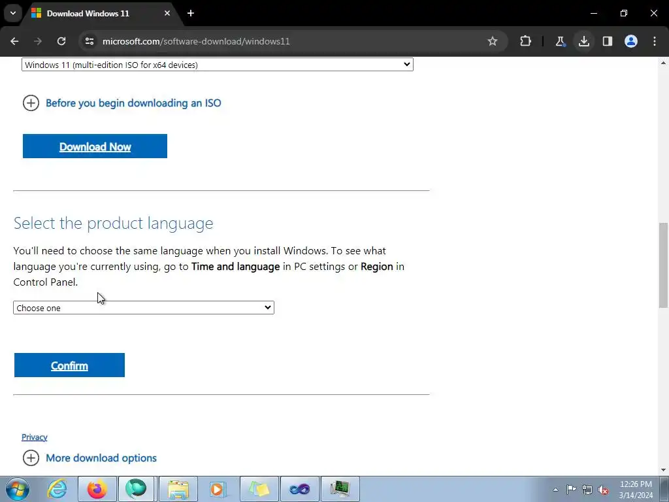Restore down the Chrome window

[x=624, y=13]
